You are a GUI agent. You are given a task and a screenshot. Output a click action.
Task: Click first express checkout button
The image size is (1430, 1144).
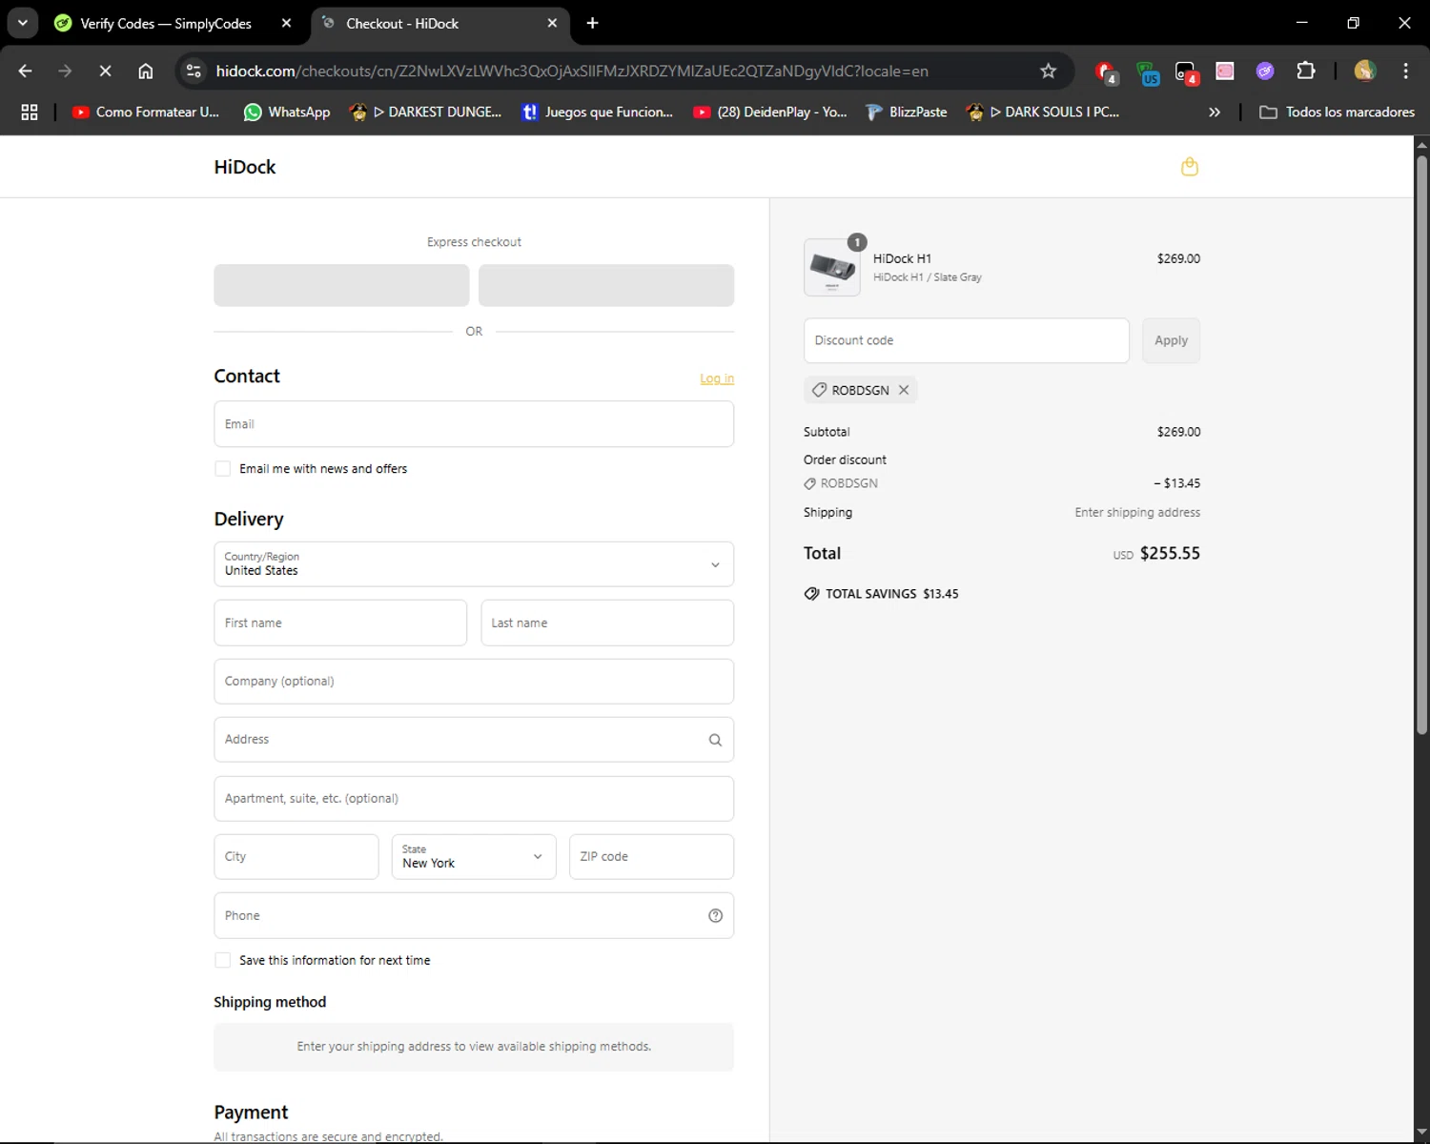[x=341, y=285]
